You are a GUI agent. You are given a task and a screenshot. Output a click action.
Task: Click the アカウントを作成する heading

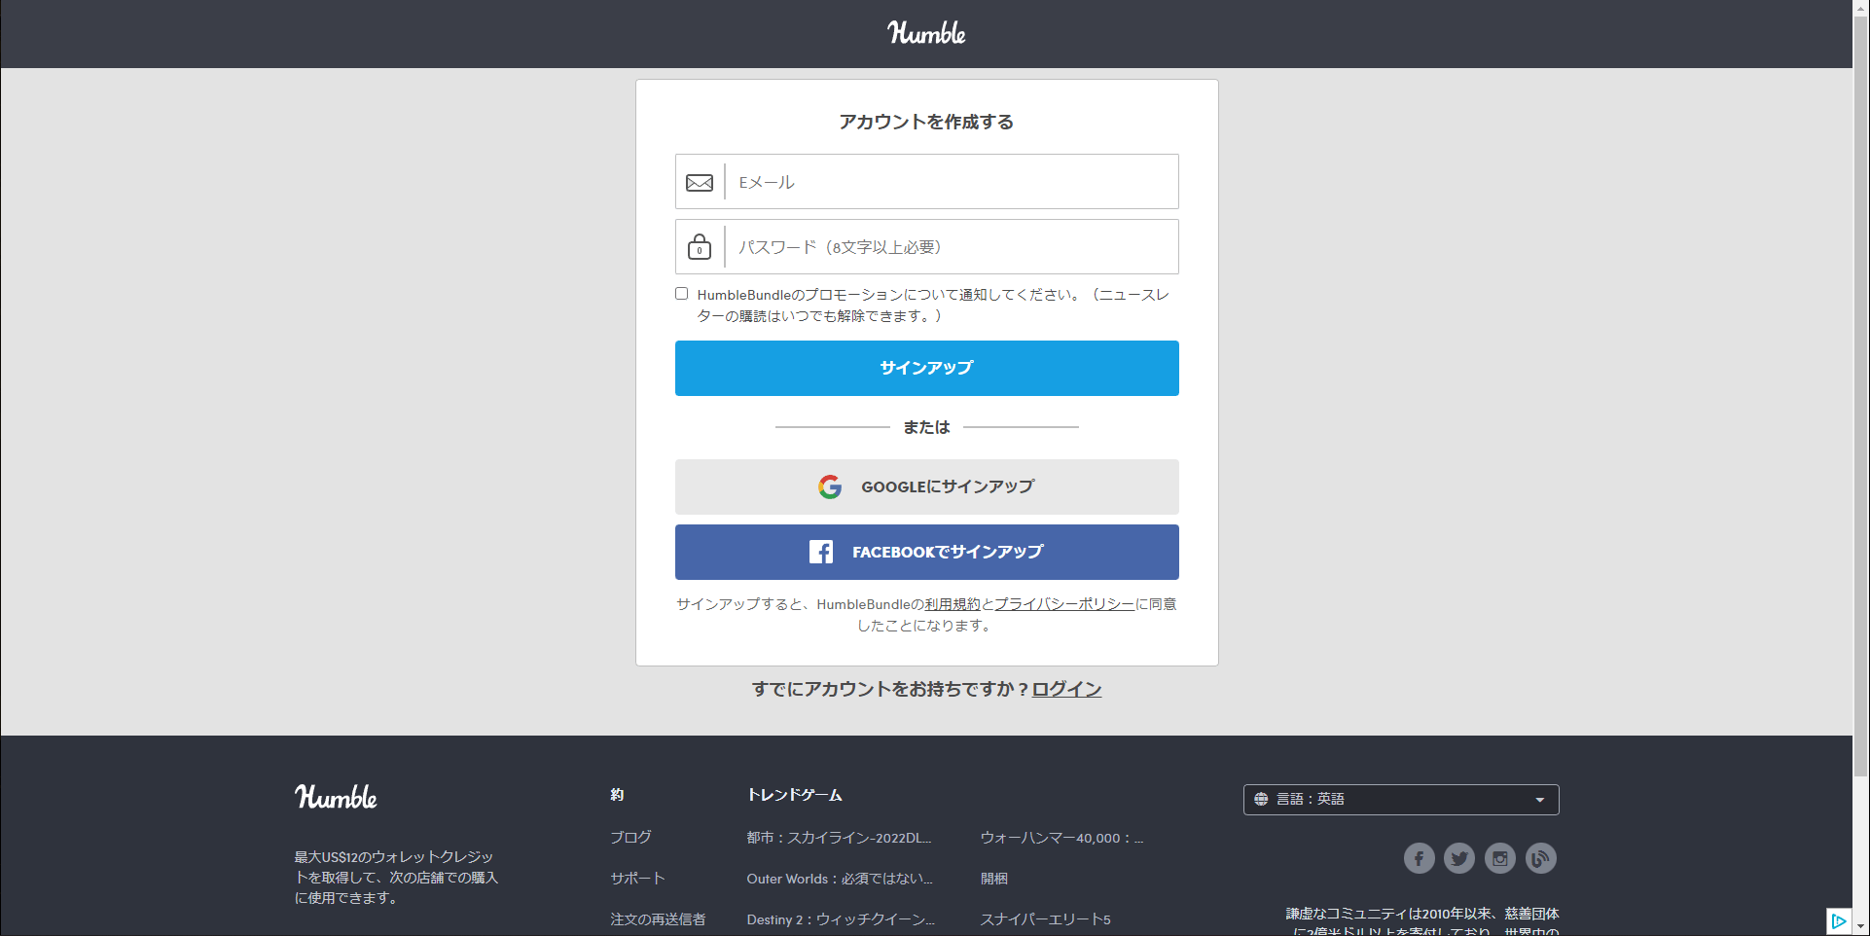[x=926, y=122]
